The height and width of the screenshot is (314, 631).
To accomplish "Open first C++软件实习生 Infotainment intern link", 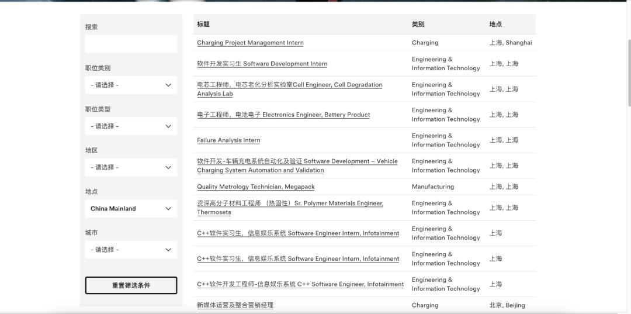I will point(298,233).
